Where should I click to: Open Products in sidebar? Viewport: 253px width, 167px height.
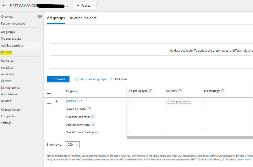pyautogui.click(x=7, y=52)
